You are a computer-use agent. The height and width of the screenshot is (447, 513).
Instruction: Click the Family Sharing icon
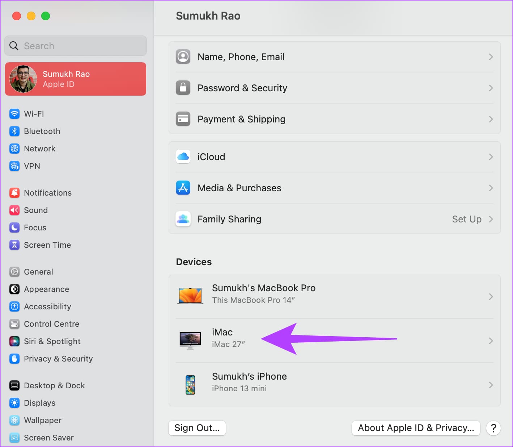[183, 219]
